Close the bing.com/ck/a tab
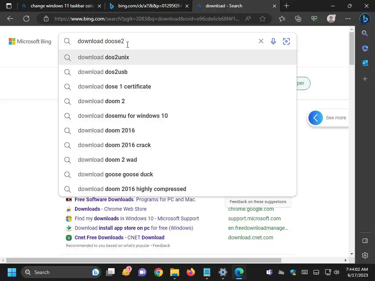375x281 pixels. (187, 6)
